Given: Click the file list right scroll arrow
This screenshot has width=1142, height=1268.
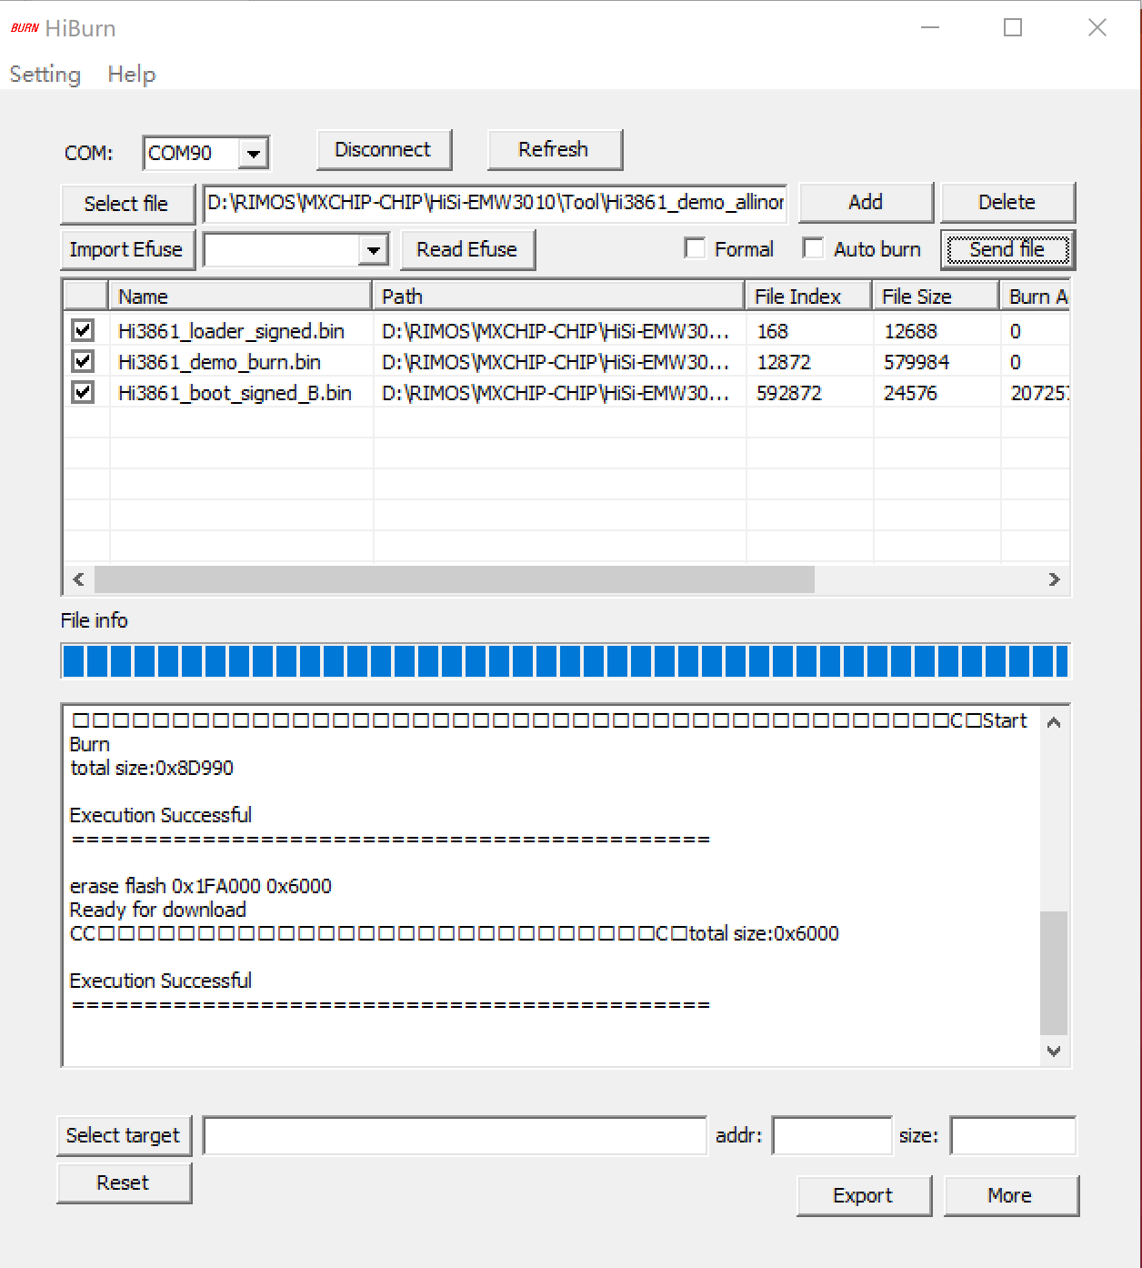Looking at the screenshot, I should click(1054, 579).
